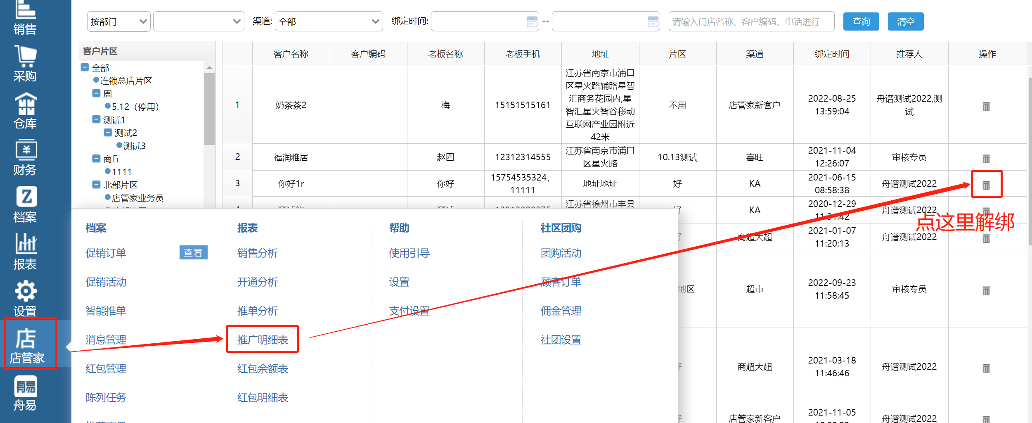Click the 清空 clear button
Screen dimensions: 1032x423
point(906,21)
